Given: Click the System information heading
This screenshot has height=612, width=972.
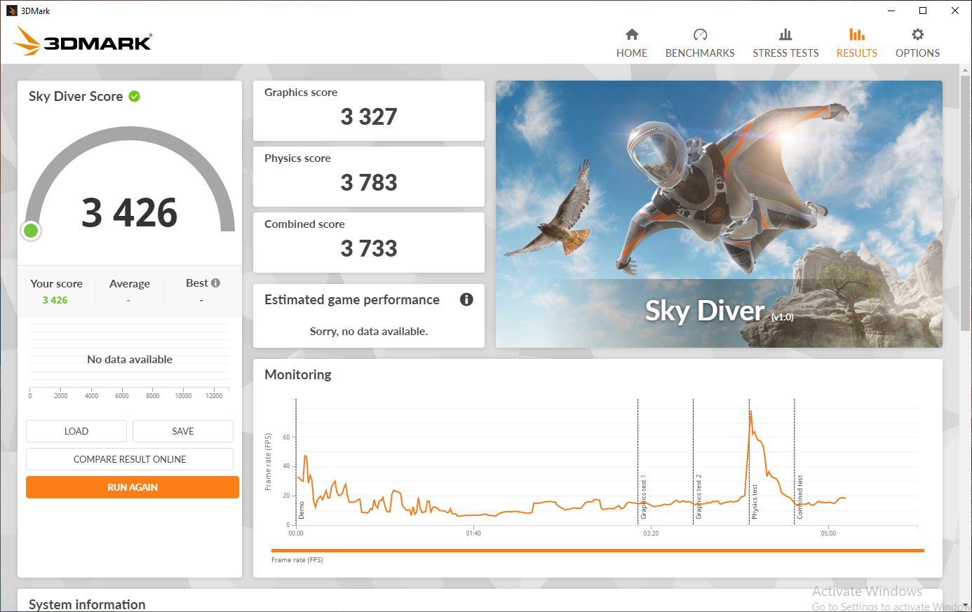Looking at the screenshot, I should (87, 604).
